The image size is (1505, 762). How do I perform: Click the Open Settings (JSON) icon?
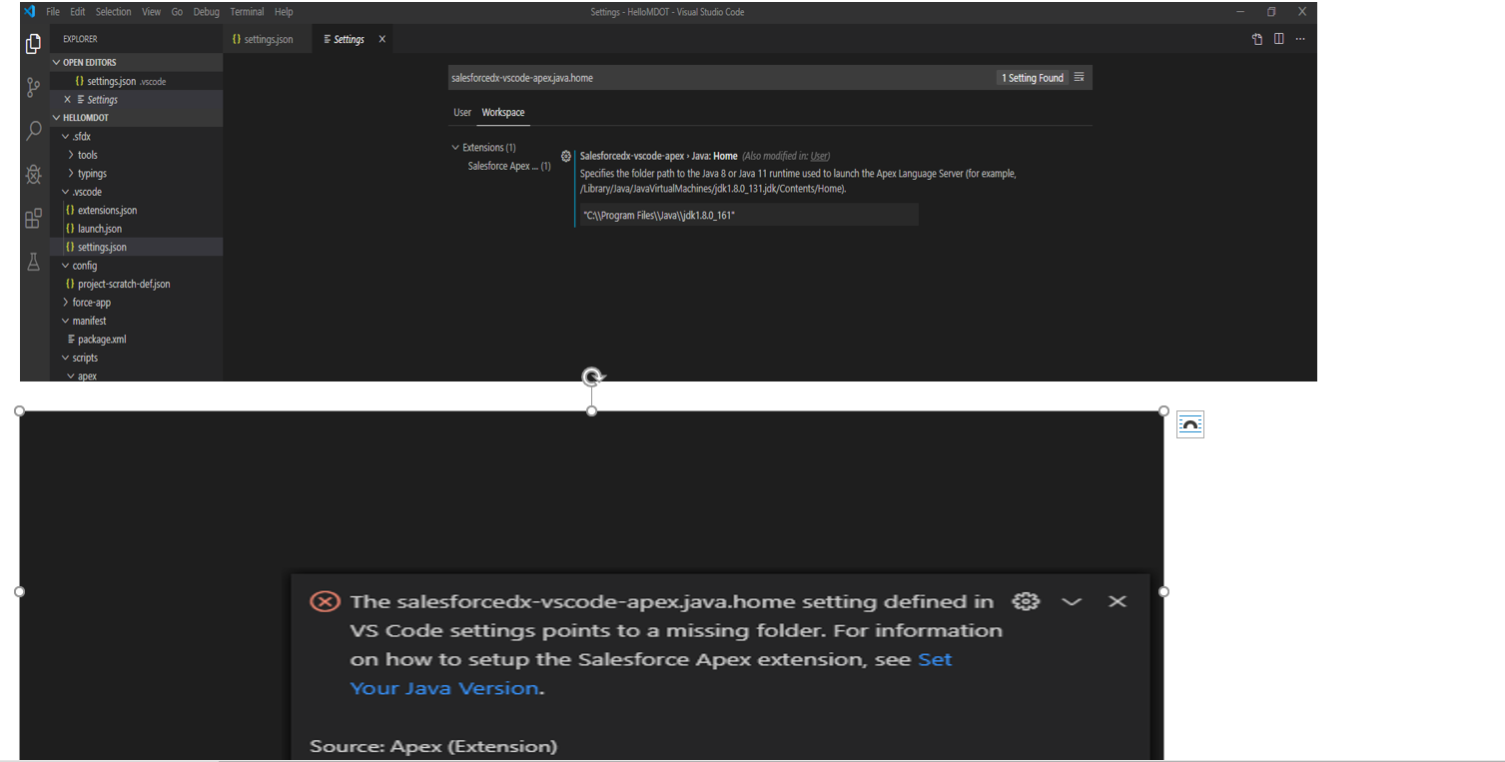click(x=1256, y=38)
